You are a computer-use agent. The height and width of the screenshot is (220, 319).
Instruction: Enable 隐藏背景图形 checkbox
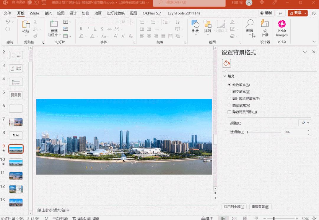click(x=229, y=112)
